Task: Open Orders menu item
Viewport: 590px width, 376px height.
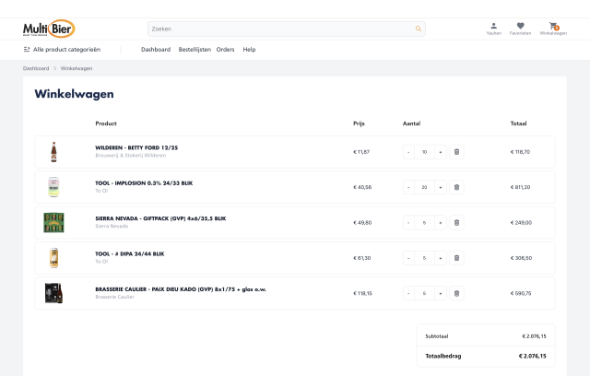Action: coord(225,49)
